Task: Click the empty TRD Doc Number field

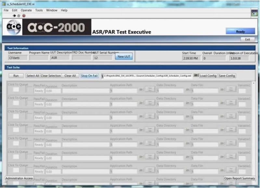Action: (82, 58)
